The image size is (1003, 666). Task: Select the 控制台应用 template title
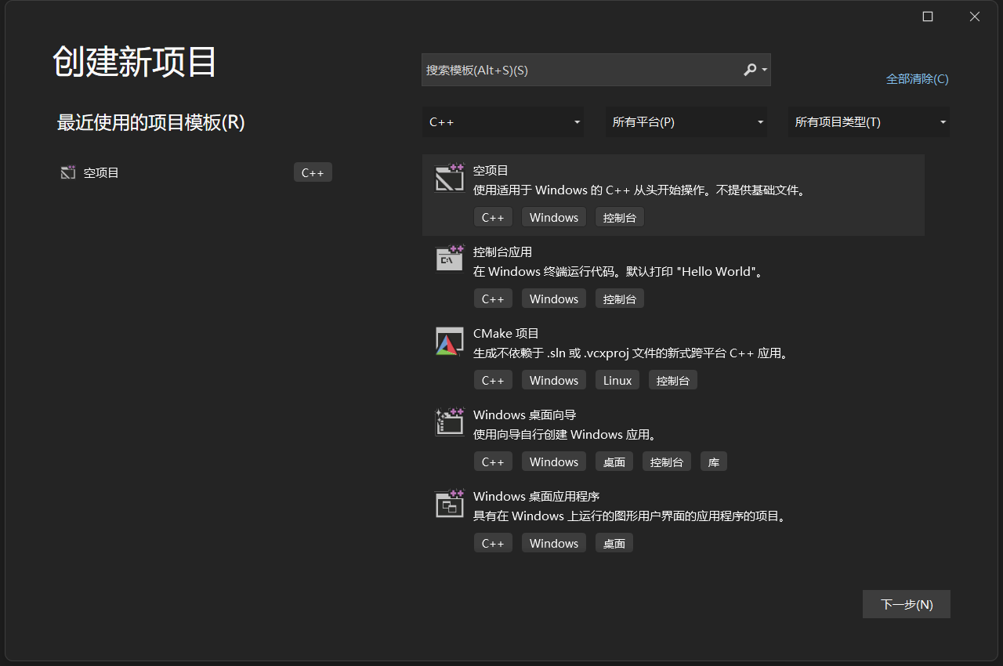tap(503, 252)
